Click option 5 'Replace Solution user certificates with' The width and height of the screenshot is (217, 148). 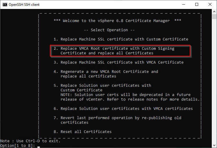tap(102, 86)
